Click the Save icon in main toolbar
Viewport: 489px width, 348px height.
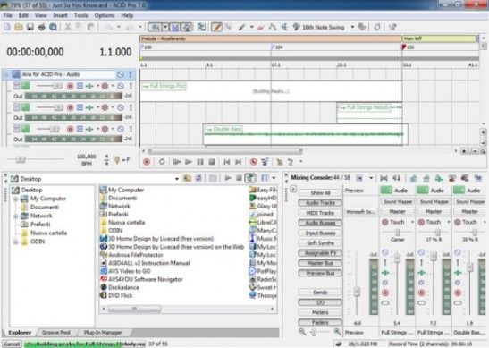click(30, 27)
